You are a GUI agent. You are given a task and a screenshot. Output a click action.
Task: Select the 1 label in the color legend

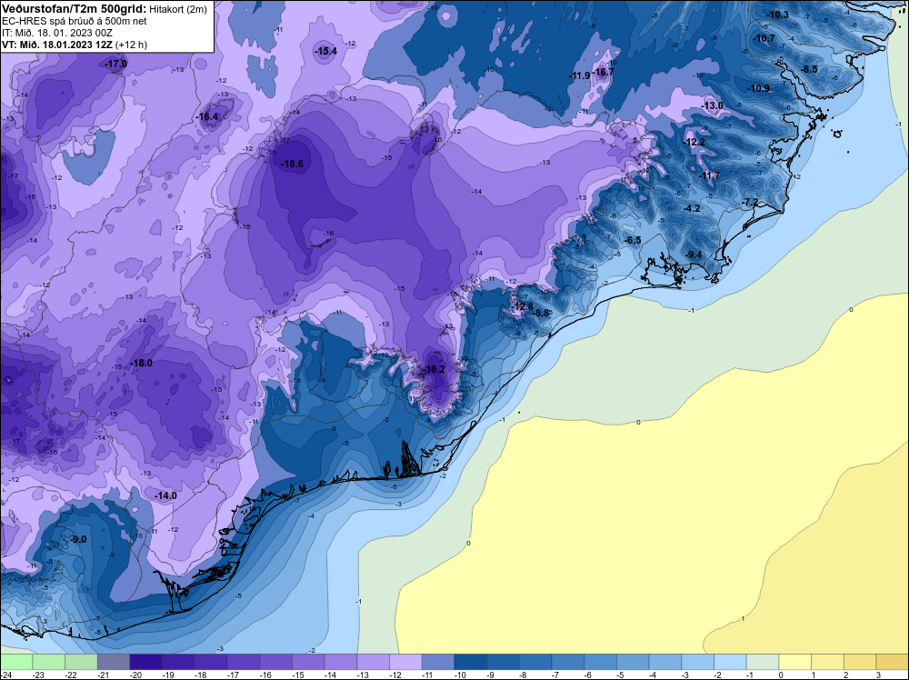[x=814, y=675]
